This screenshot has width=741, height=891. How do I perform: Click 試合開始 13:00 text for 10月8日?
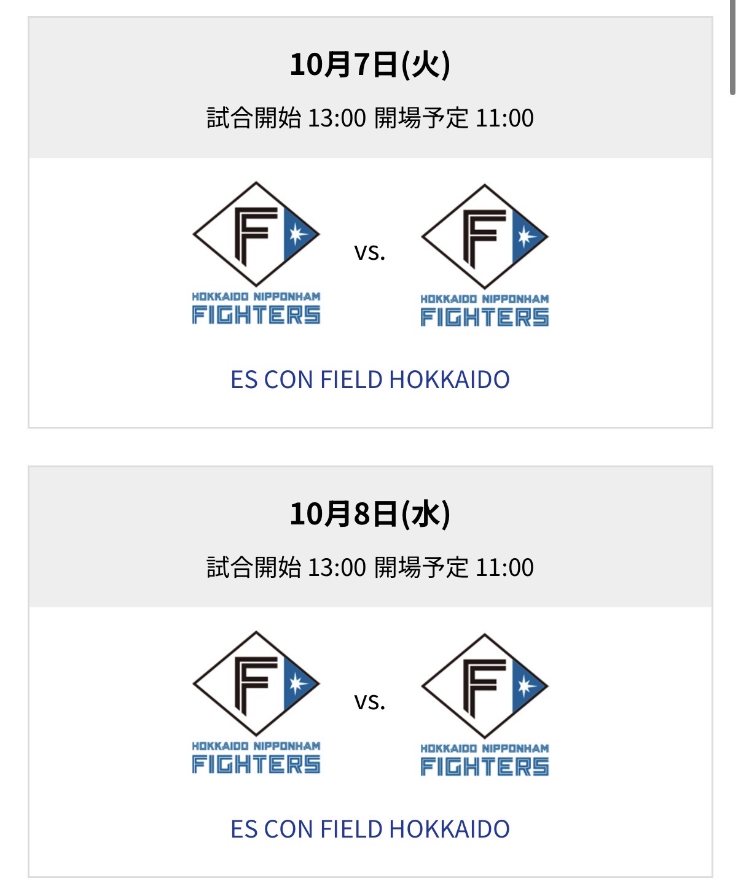(x=286, y=567)
